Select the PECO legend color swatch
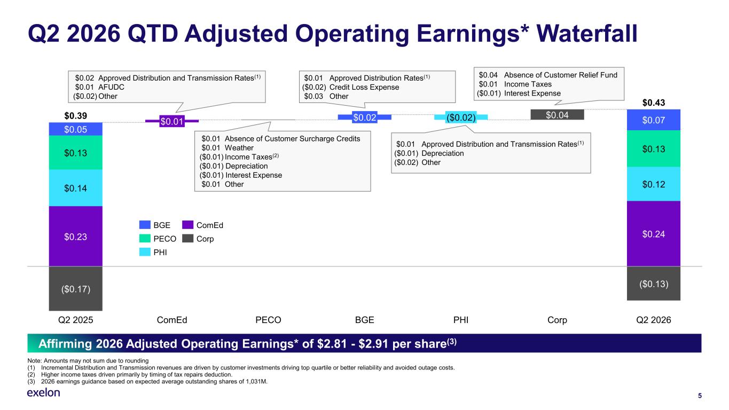 (x=145, y=239)
